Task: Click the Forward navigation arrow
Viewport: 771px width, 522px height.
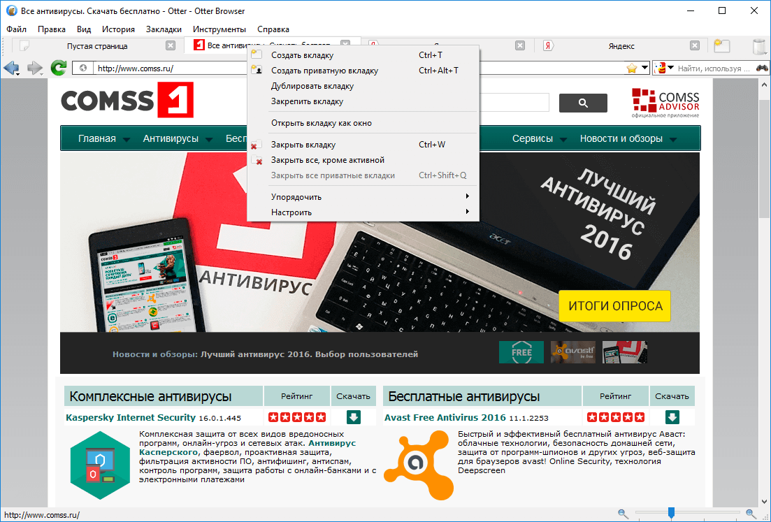Action: [x=34, y=68]
